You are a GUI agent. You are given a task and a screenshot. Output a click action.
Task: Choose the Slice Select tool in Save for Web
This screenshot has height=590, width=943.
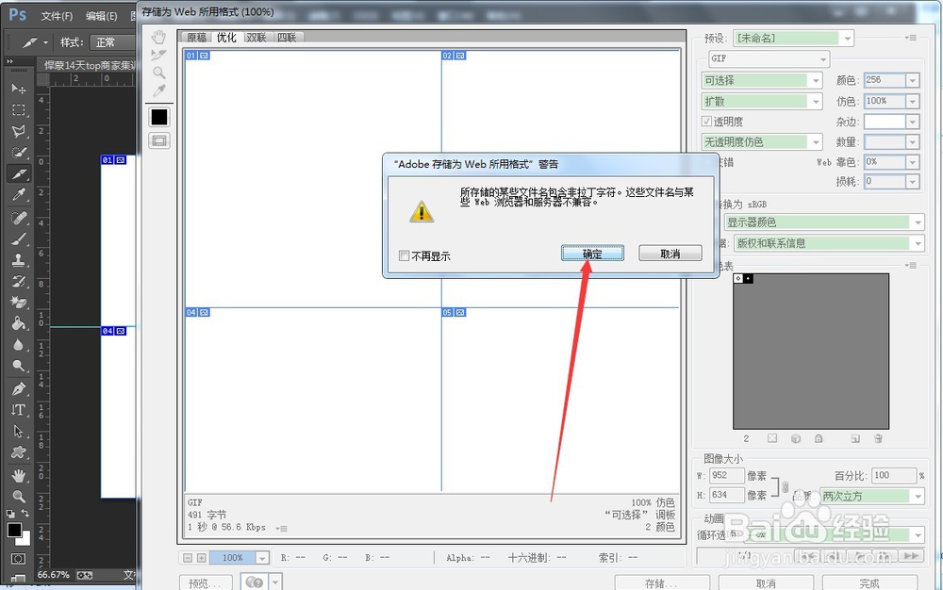(158, 56)
